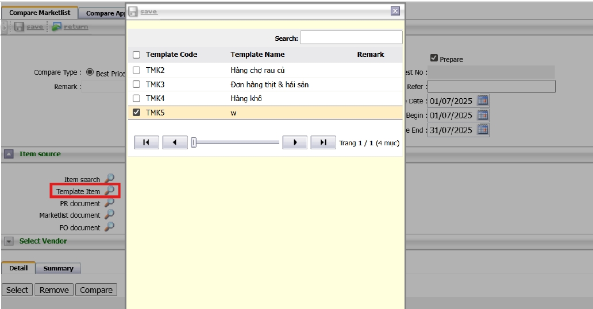Open the PO document lookup icon
This screenshot has width=593, height=309.
[109, 227]
